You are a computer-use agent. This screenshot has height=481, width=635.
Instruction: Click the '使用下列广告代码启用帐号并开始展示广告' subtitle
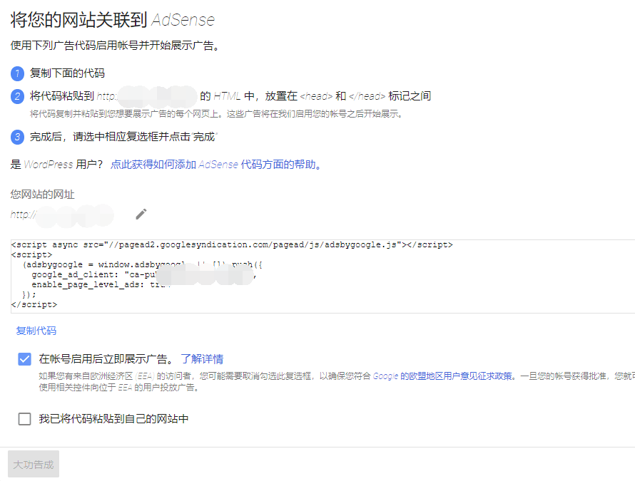(115, 46)
